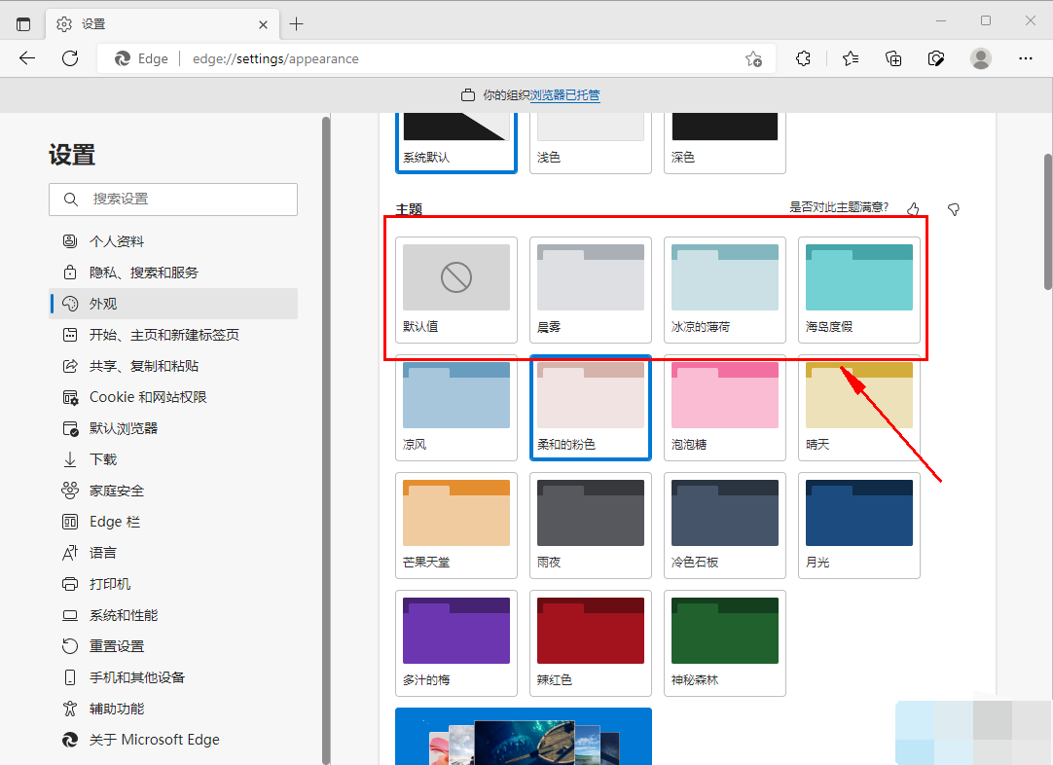Go back using the back arrow
This screenshot has height=765, width=1053.
[27, 58]
